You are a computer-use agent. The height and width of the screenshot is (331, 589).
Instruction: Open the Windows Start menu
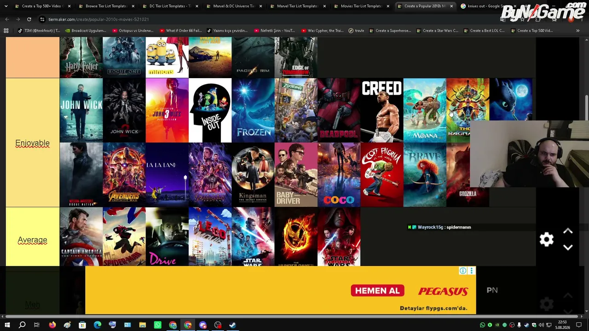pyautogui.click(x=7, y=325)
